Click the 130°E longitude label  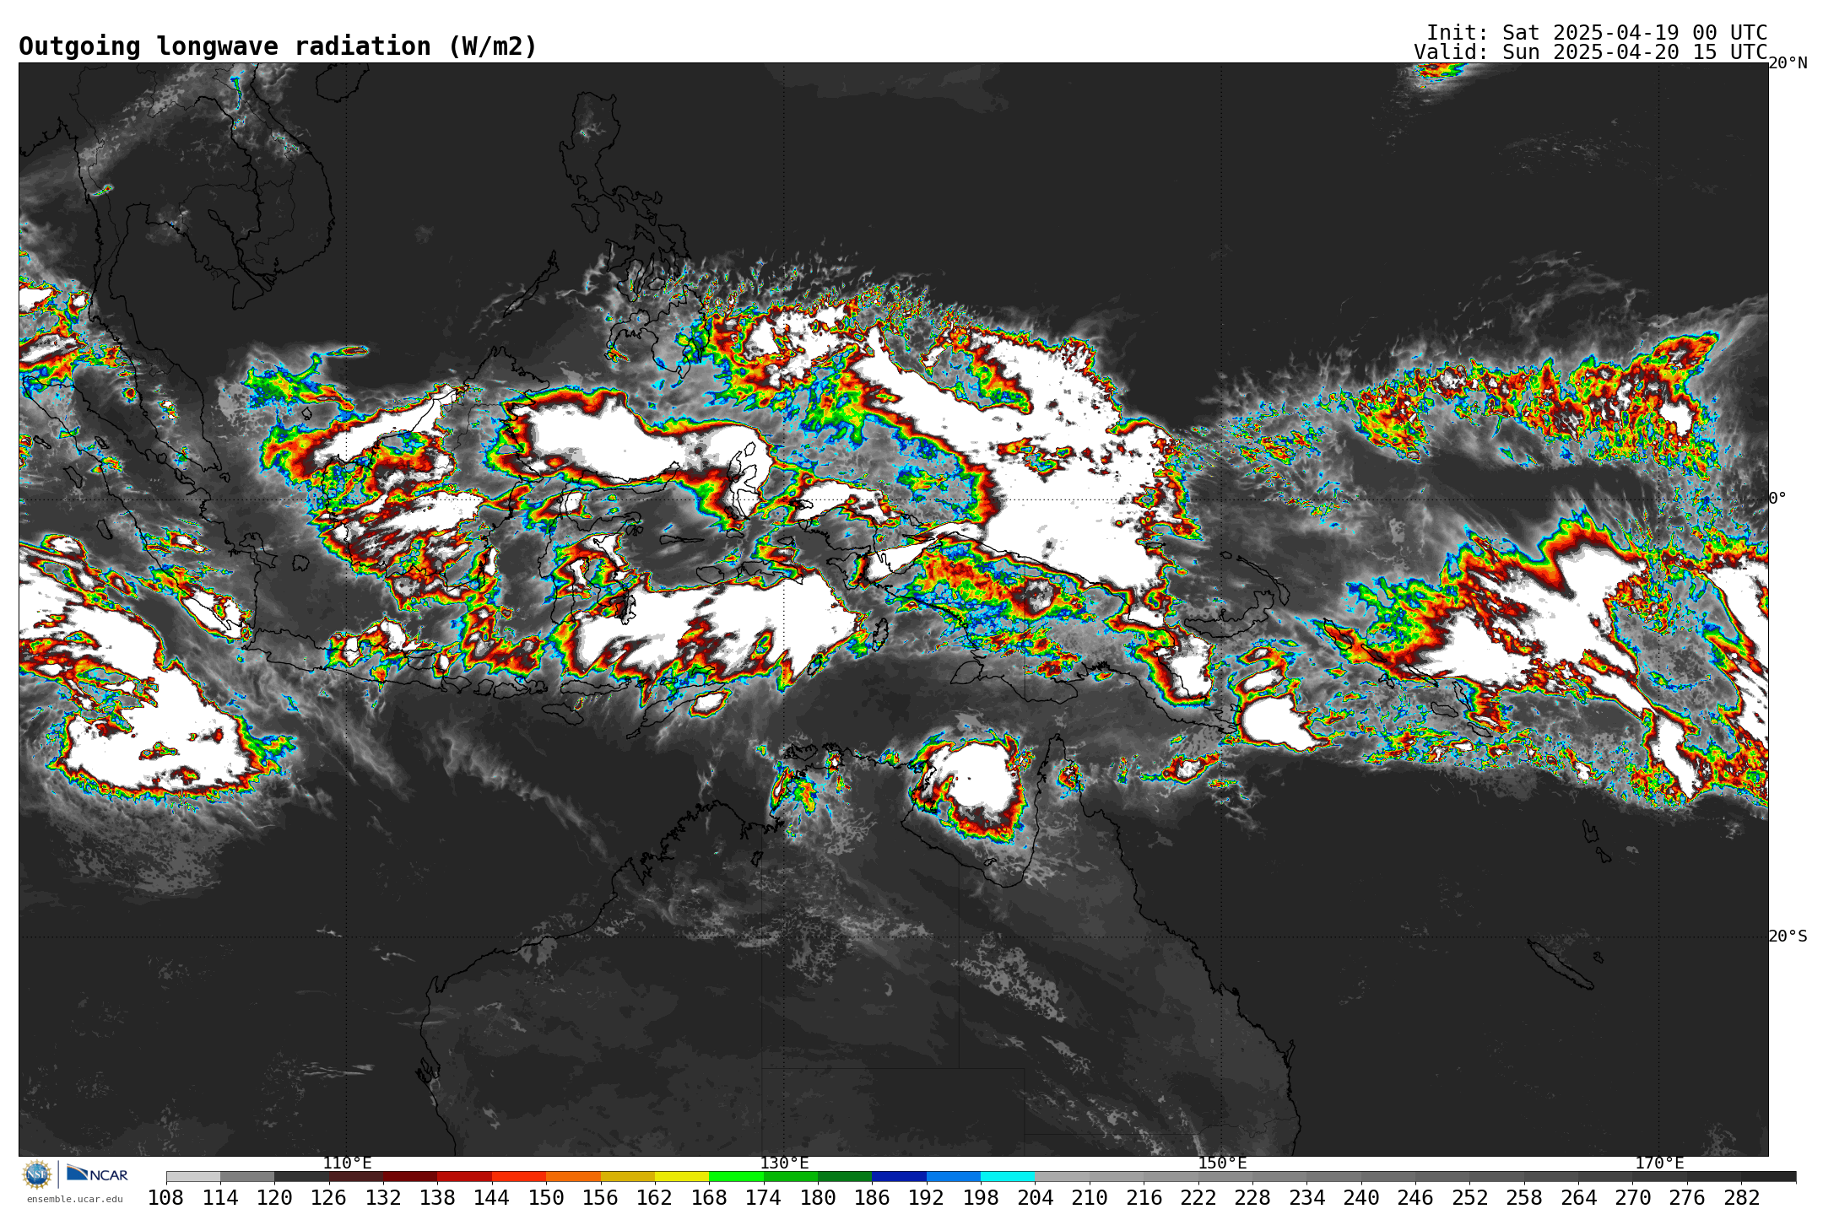coord(784,1163)
